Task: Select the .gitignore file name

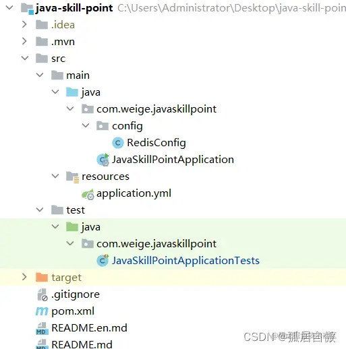Action: (x=76, y=294)
